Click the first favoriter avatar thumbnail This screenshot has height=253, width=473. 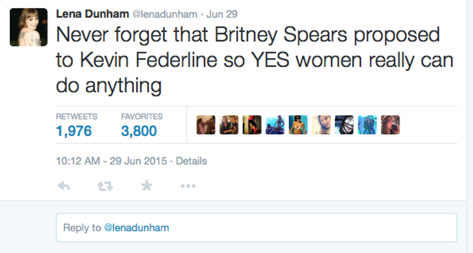[x=206, y=125]
